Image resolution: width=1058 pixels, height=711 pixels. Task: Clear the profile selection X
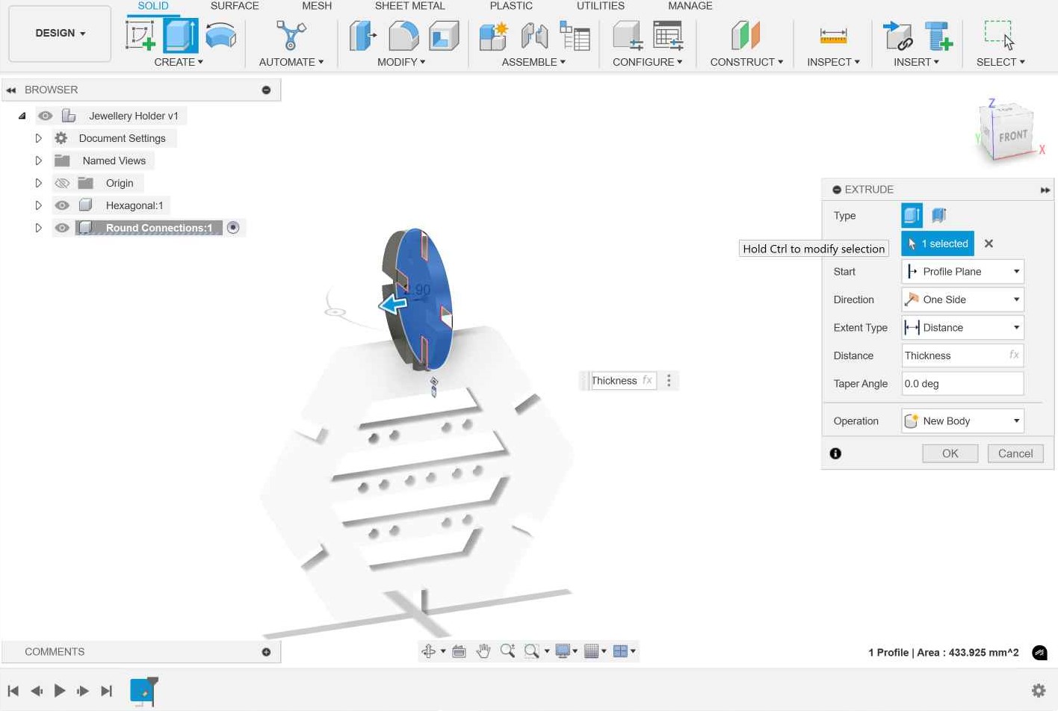(989, 243)
